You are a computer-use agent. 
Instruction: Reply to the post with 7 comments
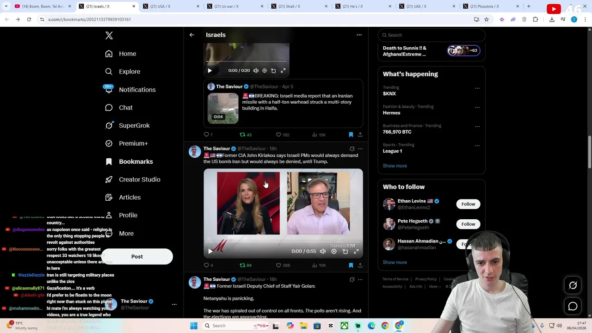point(208,135)
